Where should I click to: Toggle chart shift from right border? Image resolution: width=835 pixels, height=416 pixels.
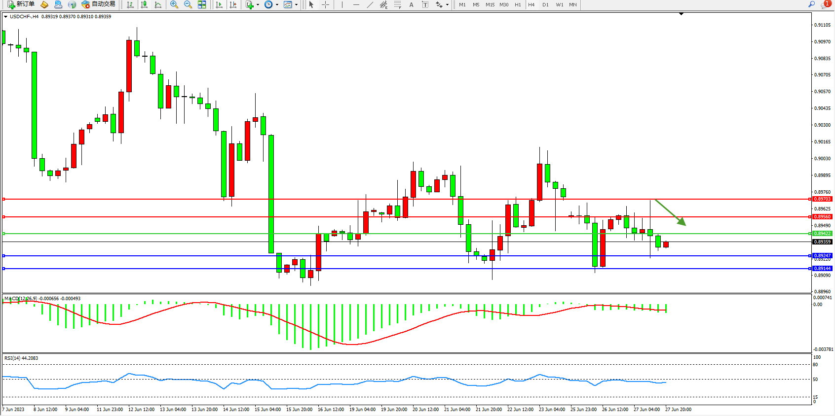[233, 5]
